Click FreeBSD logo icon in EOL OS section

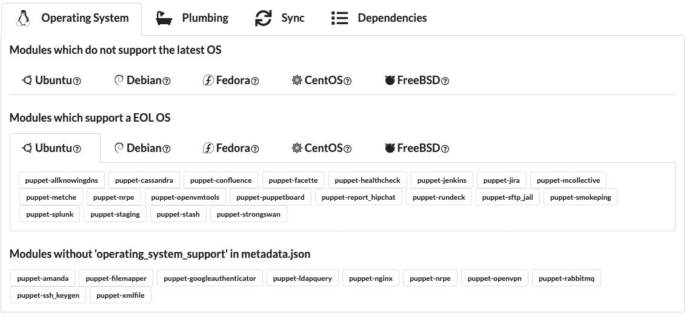pos(390,148)
